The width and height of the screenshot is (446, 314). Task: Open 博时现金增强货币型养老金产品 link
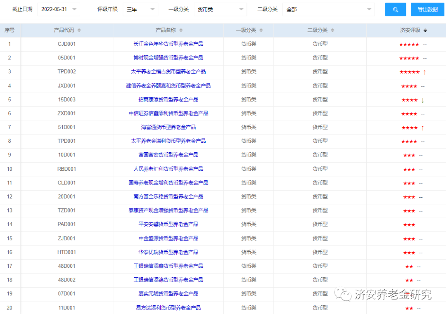[x=168, y=58]
